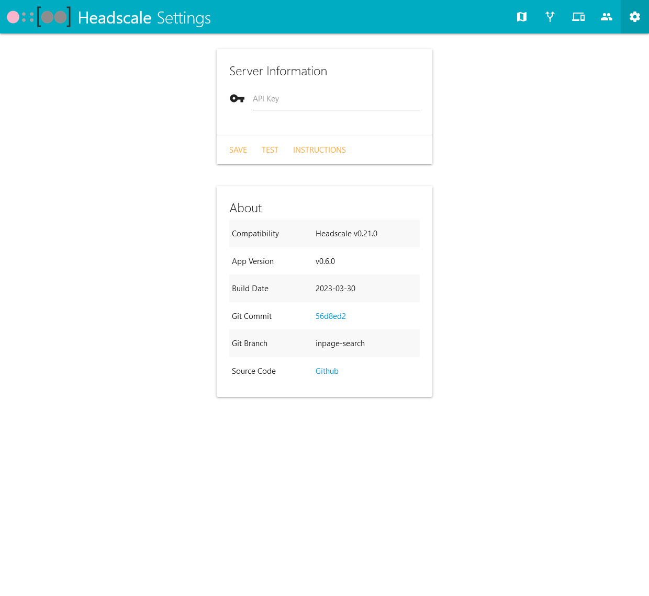Open the Users people icon
649x596 pixels.
[607, 17]
